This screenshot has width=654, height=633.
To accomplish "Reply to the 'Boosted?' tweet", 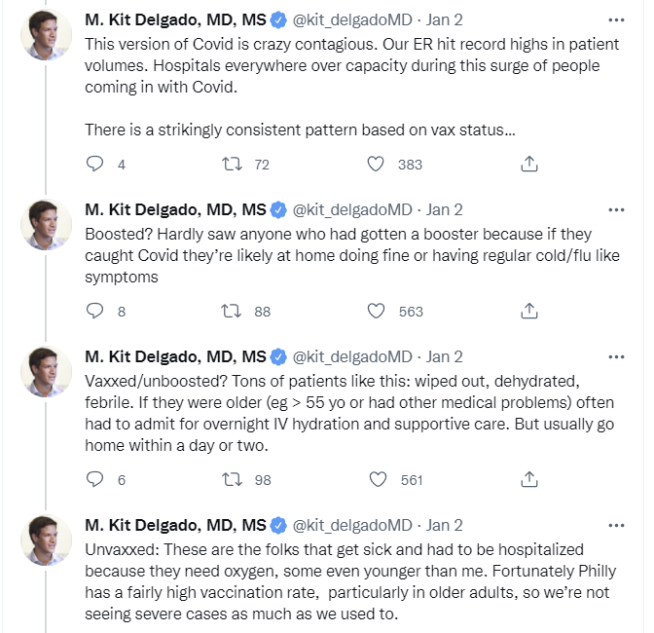I will (94, 311).
